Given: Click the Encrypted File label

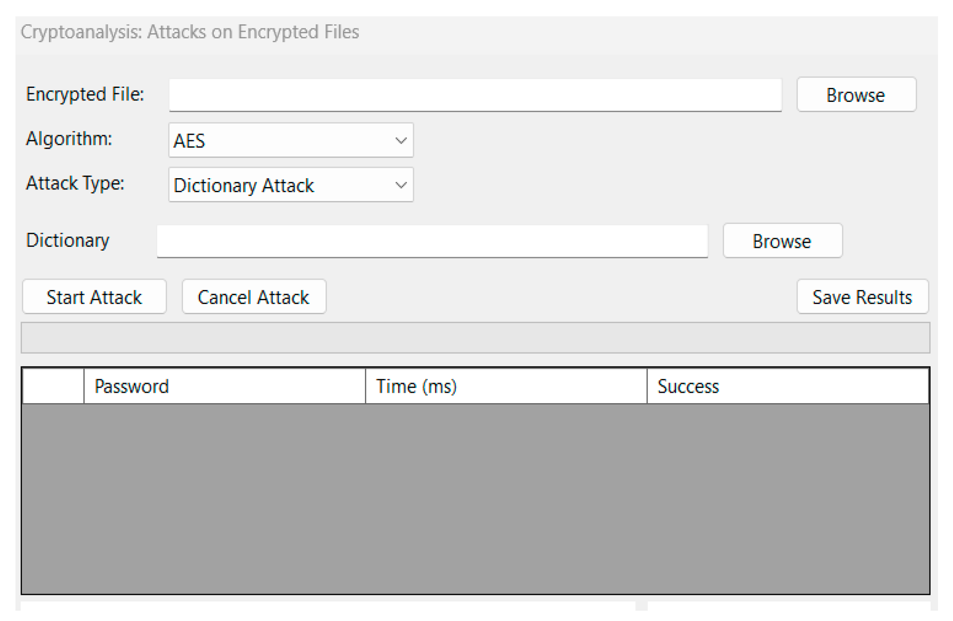Looking at the screenshot, I should [x=85, y=94].
